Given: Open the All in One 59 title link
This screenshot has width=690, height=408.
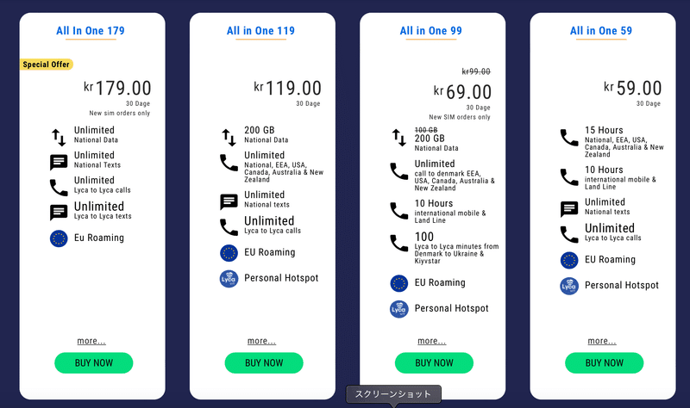Looking at the screenshot, I should coord(601,31).
